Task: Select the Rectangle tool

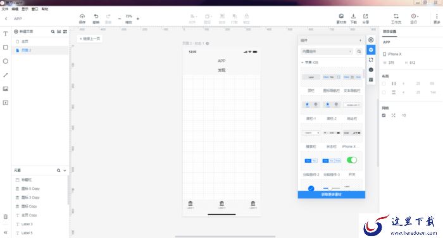Action: tap(5, 47)
